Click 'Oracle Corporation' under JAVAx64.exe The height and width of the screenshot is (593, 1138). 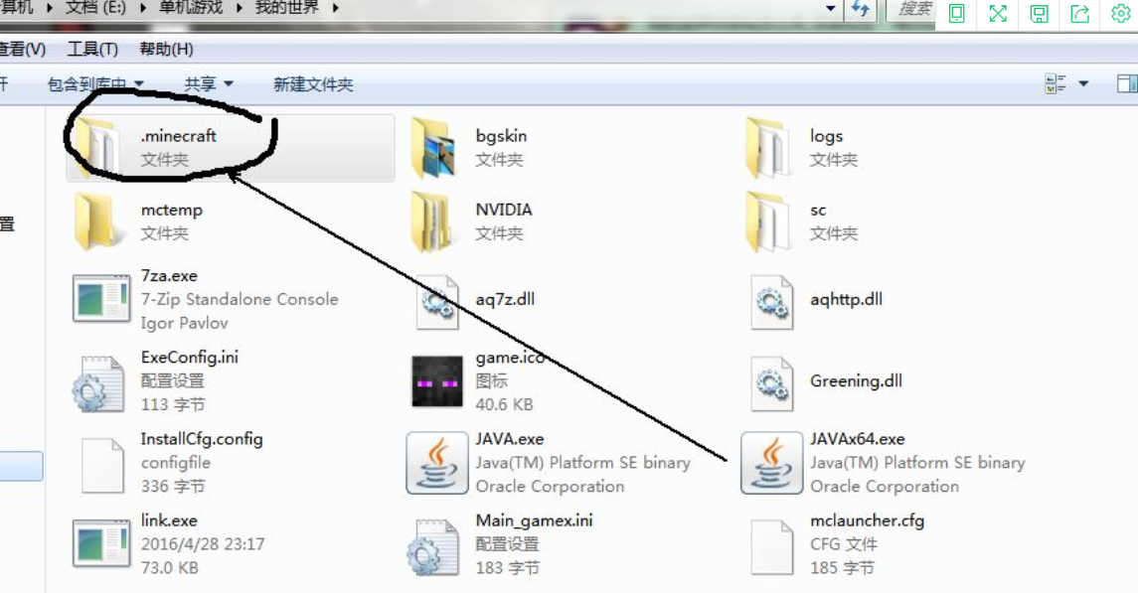point(884,486)
